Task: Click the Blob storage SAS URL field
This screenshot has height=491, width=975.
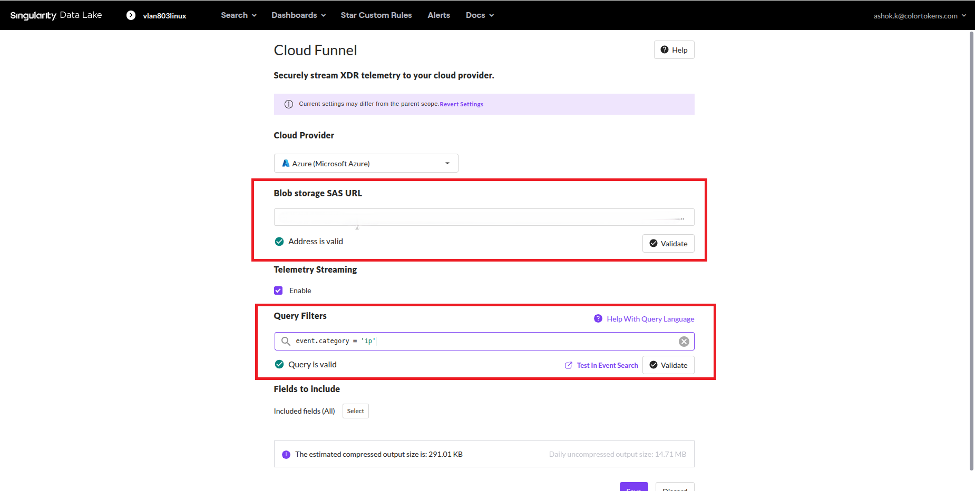Action: click(483, 217)
